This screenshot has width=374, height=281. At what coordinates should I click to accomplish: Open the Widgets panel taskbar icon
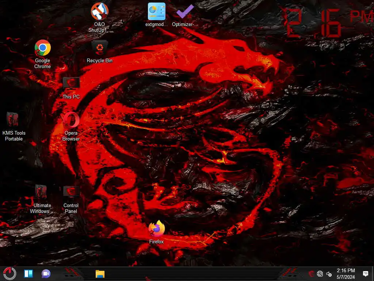pyautogui.click(x=28, y=274)
